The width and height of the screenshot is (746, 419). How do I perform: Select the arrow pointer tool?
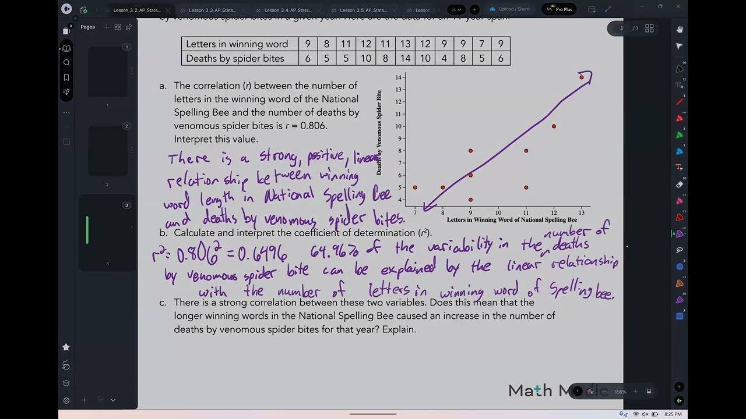coord(680,46)
